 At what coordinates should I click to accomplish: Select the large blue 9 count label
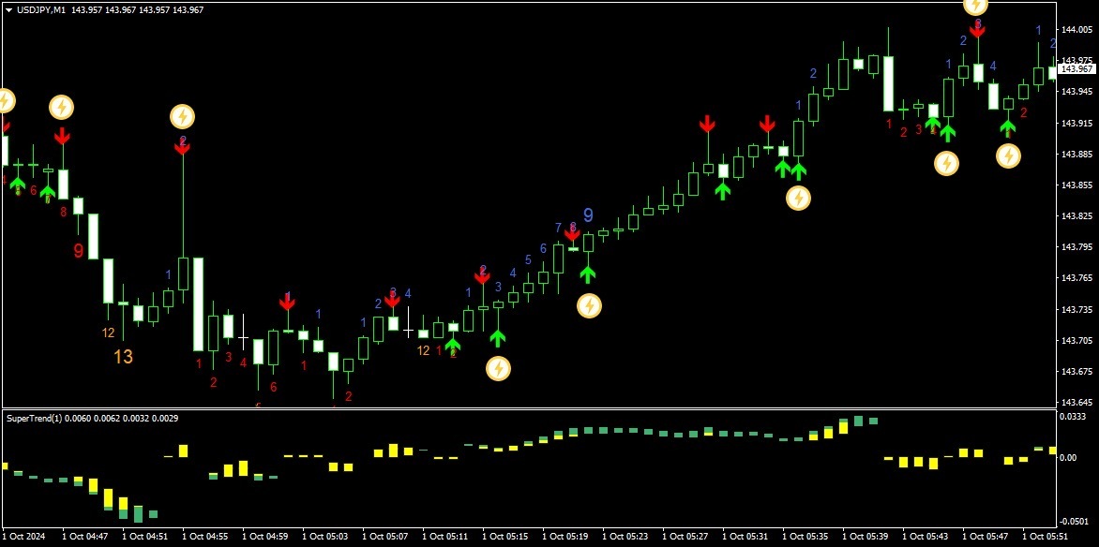click(x=588, y=215)
